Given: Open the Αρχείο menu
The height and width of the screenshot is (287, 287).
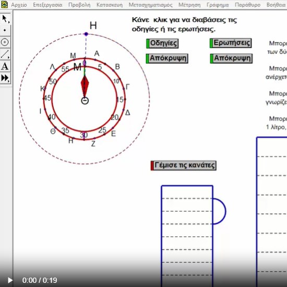Looking at the screenshot, I should [x=19, y=5].
